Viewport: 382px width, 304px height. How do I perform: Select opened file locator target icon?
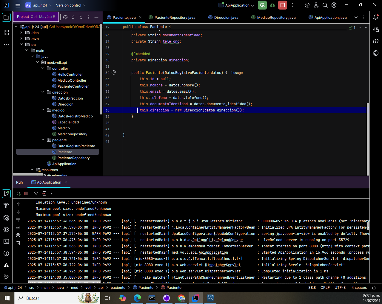pyautogui.click(x=65, y=17)
